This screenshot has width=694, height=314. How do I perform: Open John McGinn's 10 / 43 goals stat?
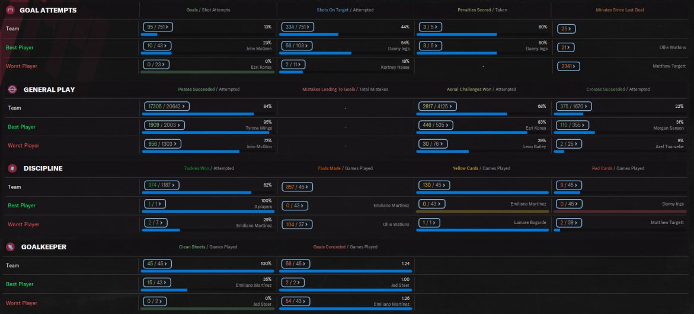[156, 46]
